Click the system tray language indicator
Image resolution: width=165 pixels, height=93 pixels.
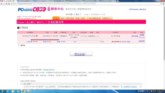pyautogui.click(x=138, y=91)
